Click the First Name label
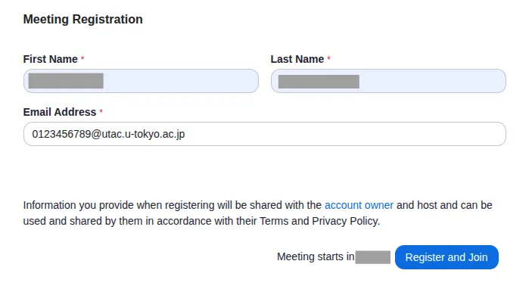The width and height of the screenshot is (532, 289). click(x=50, y=59)
